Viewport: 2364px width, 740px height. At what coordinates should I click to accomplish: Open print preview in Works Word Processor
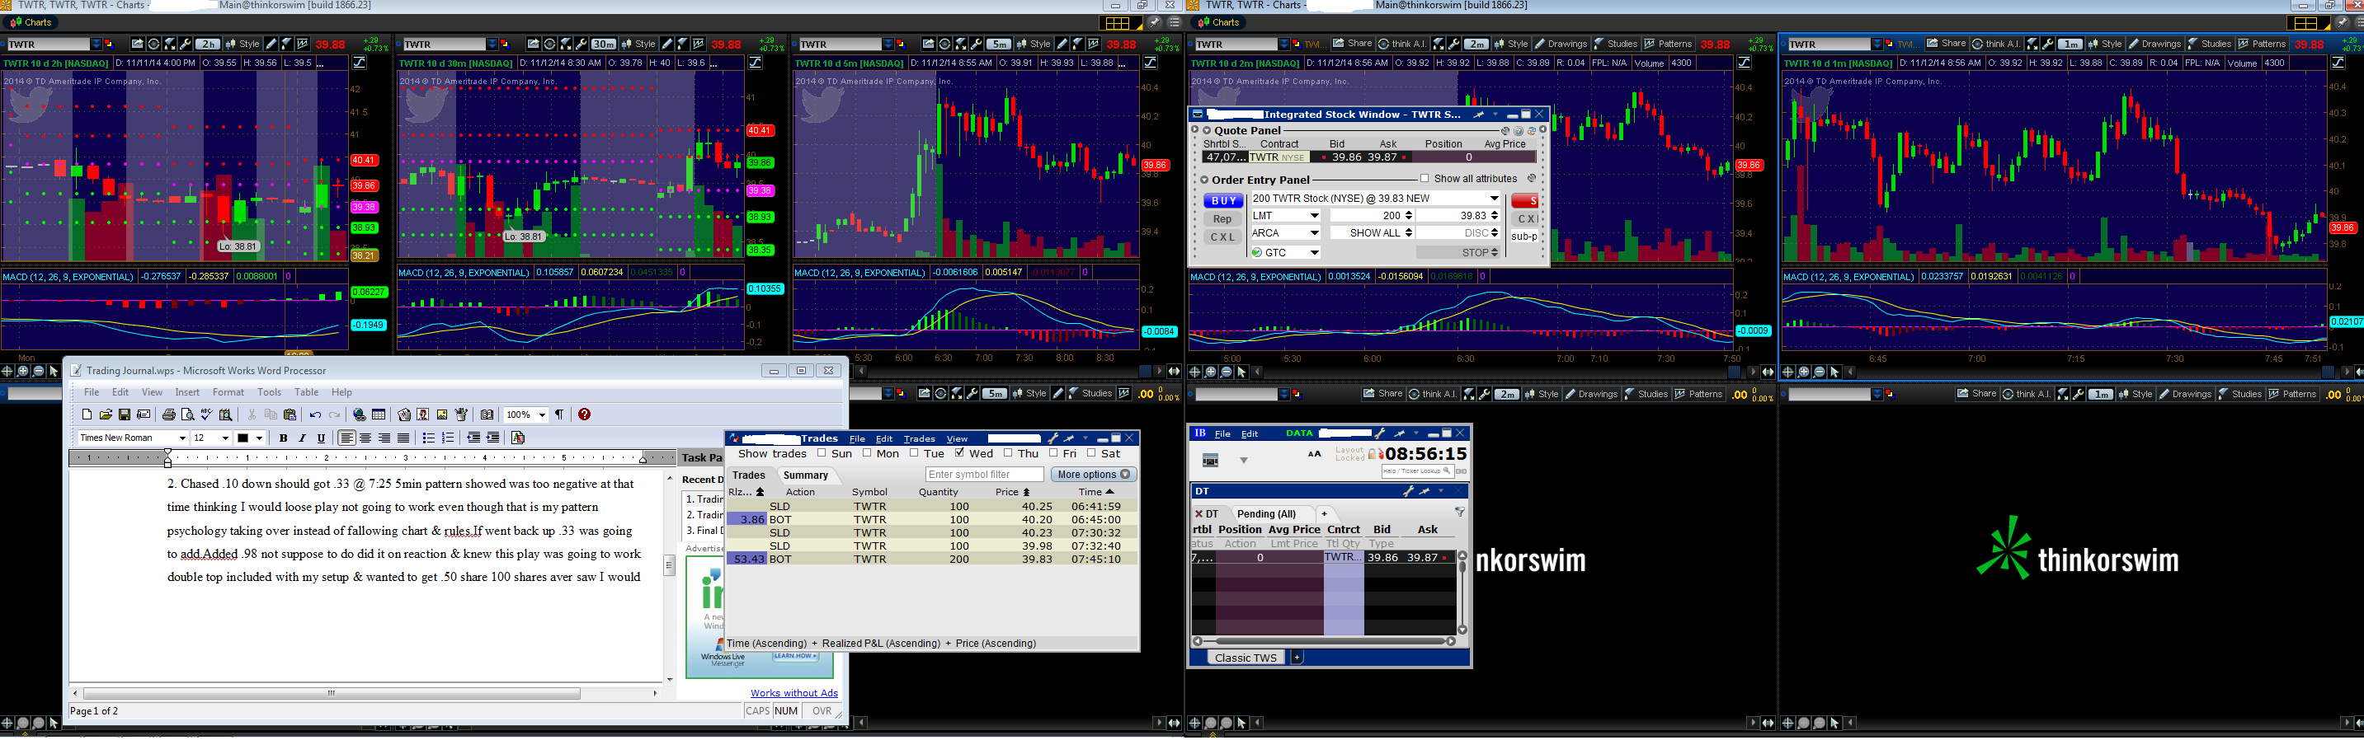point(187,415)
